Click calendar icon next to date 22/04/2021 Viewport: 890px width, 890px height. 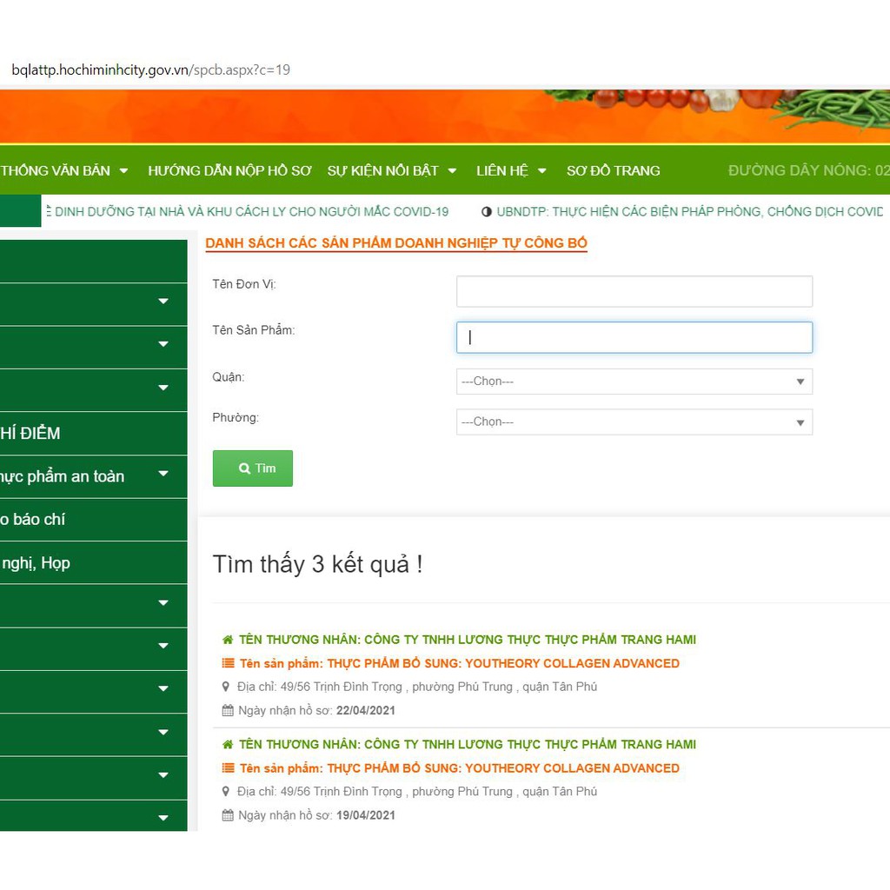click(228, 711)
